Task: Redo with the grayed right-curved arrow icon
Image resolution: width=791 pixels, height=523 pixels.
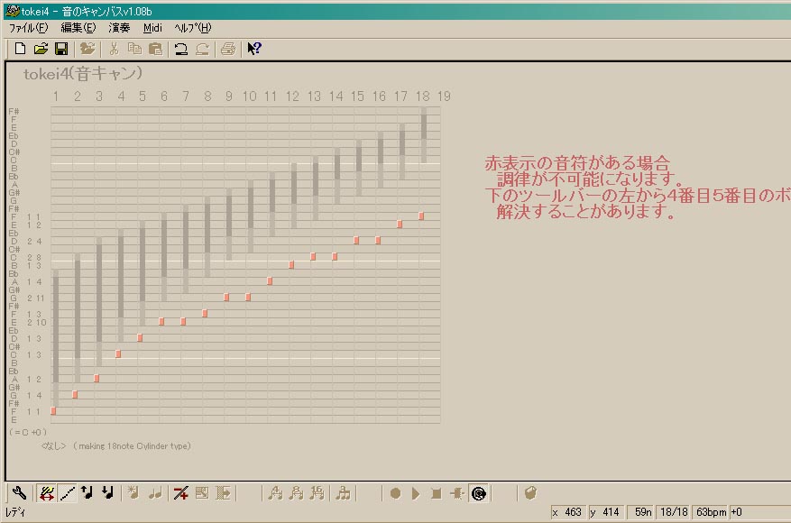Action: (x=202, y=49)
